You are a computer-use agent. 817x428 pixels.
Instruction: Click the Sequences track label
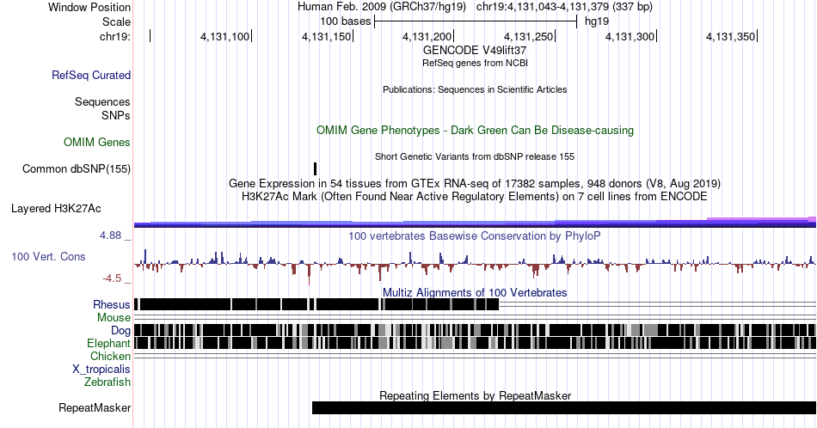[102, 101]
